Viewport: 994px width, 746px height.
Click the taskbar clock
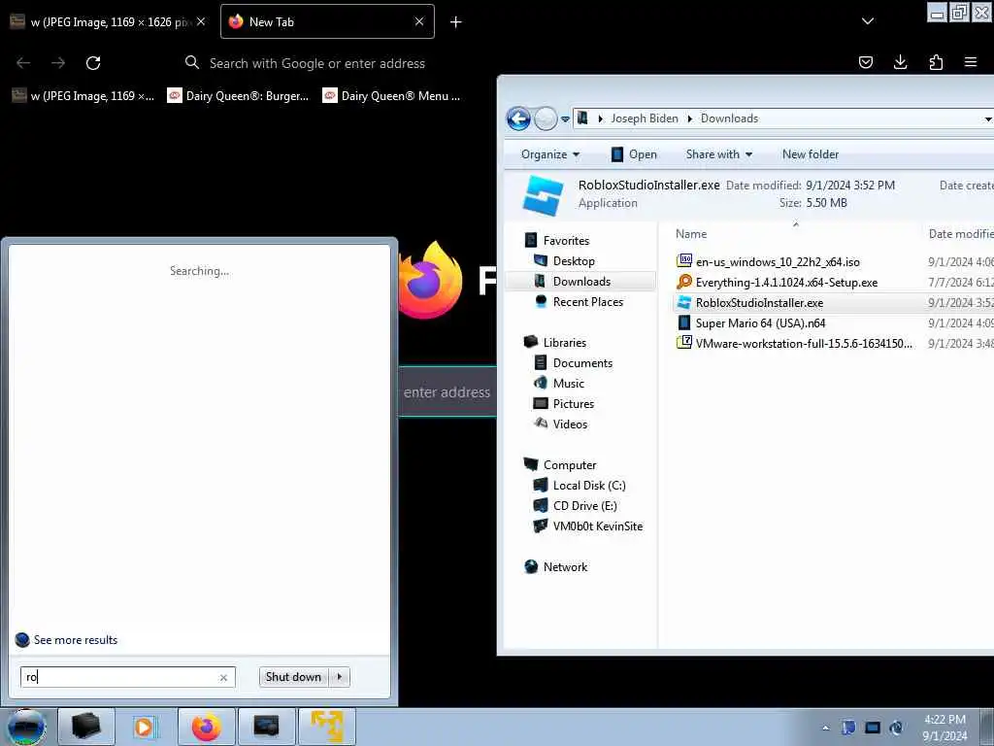pyautogui.click(x=944, y=728)
